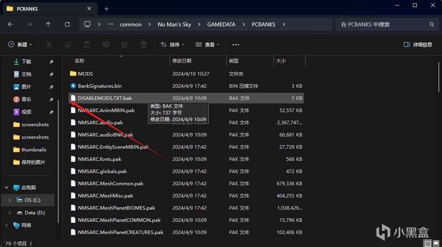Open the 查看 view menu

coord(207,44)
